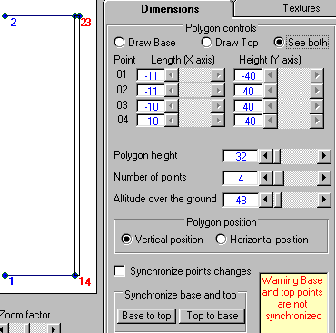Click Altitude over the ground value field
Image resolution: width=336 pixels, height=333 pixels.
241,200
